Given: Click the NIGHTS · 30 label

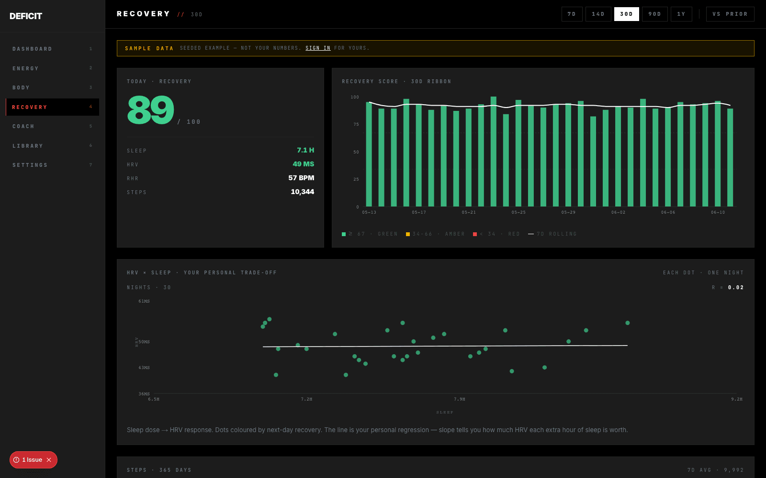Looking at the screenshot, I should [x=149, y=288].
